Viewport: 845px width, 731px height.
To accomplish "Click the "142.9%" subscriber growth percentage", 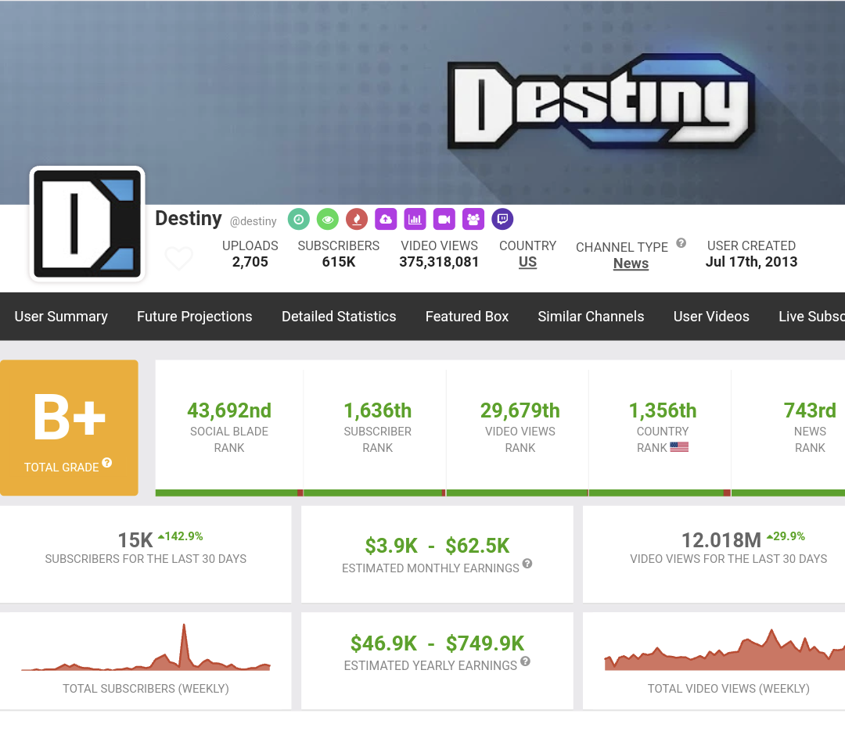I will [181, 536].
